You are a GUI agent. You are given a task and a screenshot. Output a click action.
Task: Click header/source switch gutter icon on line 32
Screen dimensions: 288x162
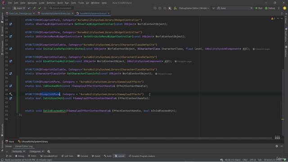click(x=11, y=61)
